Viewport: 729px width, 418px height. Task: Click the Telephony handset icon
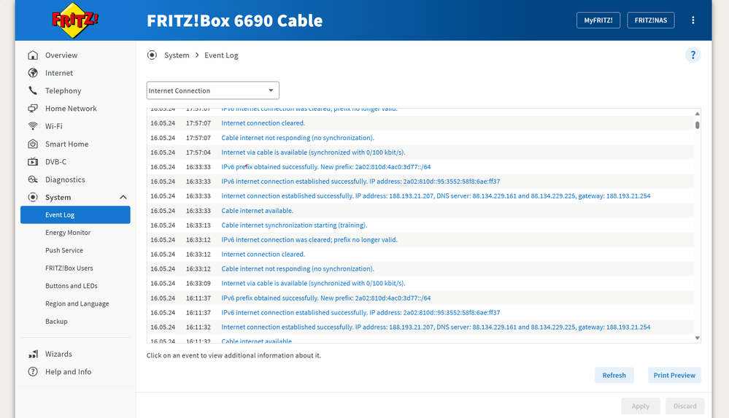pyautogui.click(x=33, y=90)
